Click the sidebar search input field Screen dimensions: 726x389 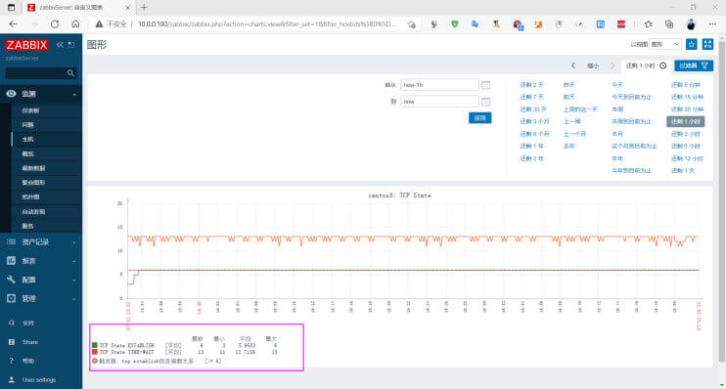[35, 73]
